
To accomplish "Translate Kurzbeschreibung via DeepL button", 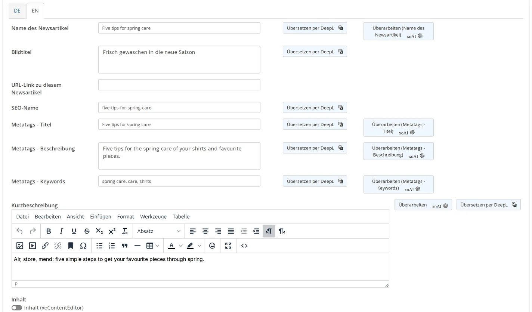I will (489, 205).
